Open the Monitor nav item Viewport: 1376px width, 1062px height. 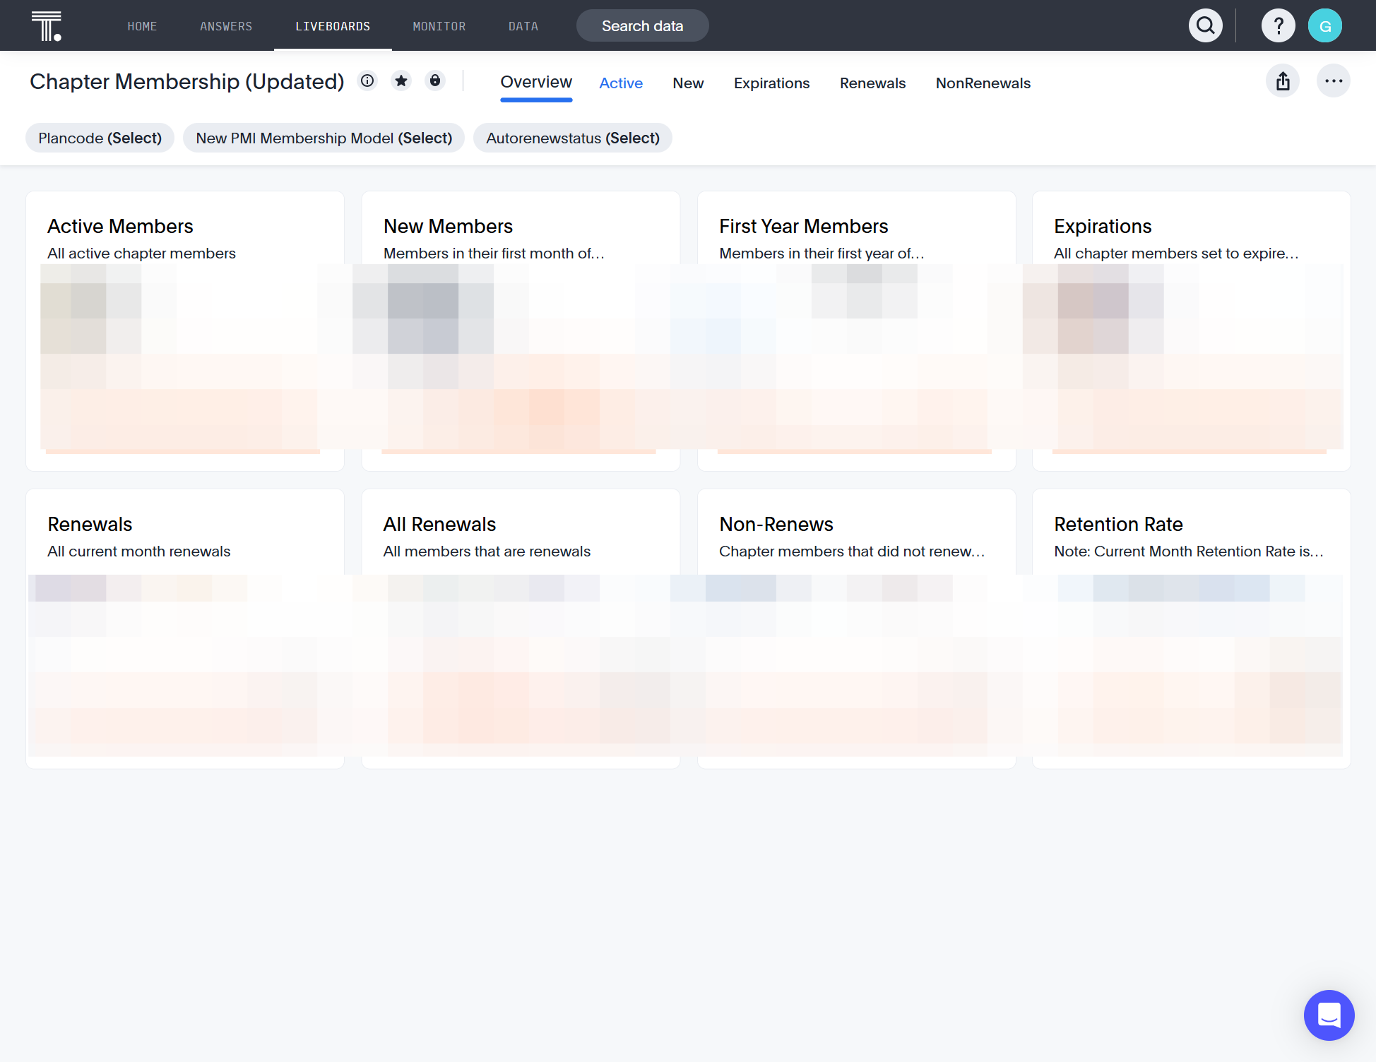[439, 26]
